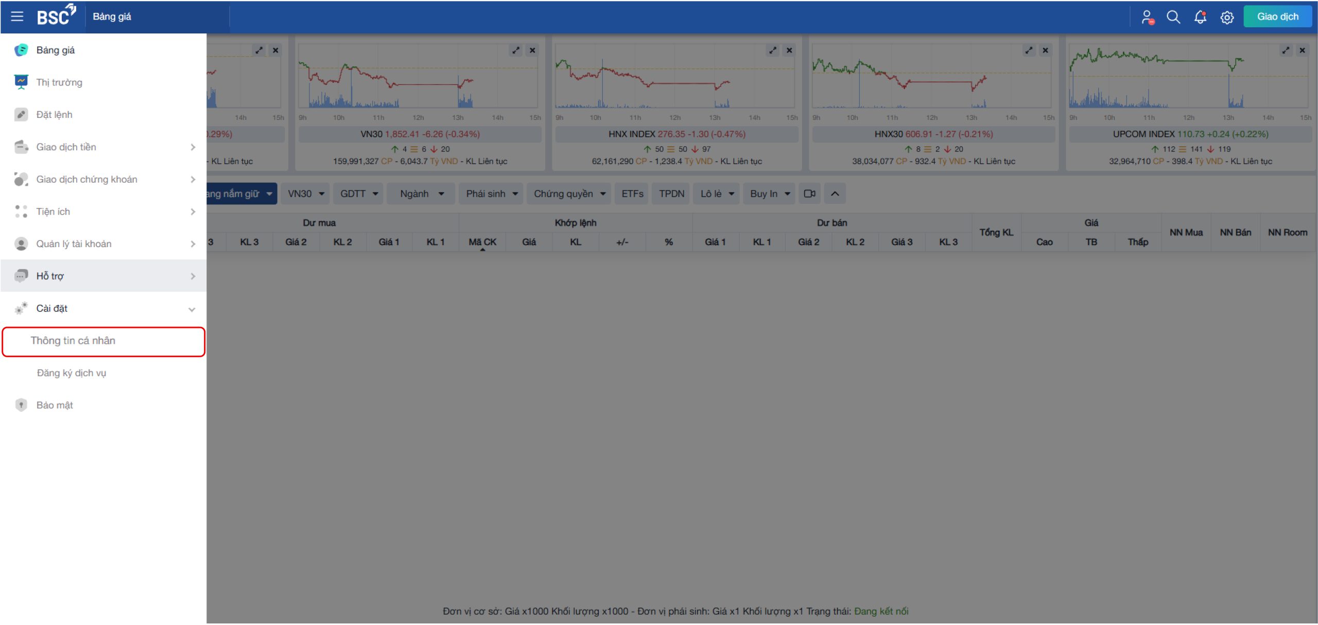Open notifications bell icon
This screenshot has height=625, width=1318.
1200,17
